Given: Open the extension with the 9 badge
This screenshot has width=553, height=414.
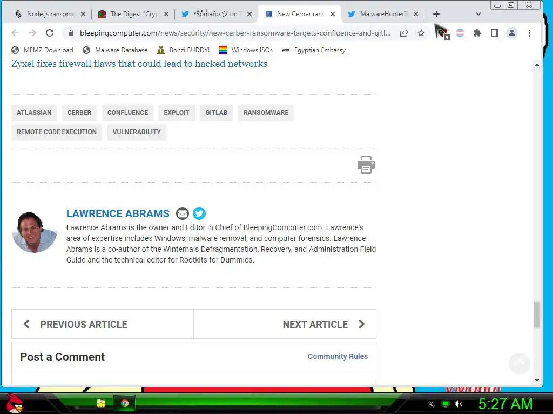Looking at the screenshot, I should [443, 33].
